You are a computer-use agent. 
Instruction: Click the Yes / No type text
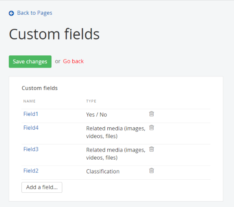pyautogui.click(x=96, y=115)
